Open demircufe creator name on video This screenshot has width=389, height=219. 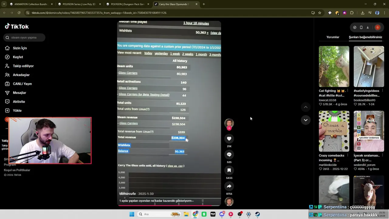(128, 194)
